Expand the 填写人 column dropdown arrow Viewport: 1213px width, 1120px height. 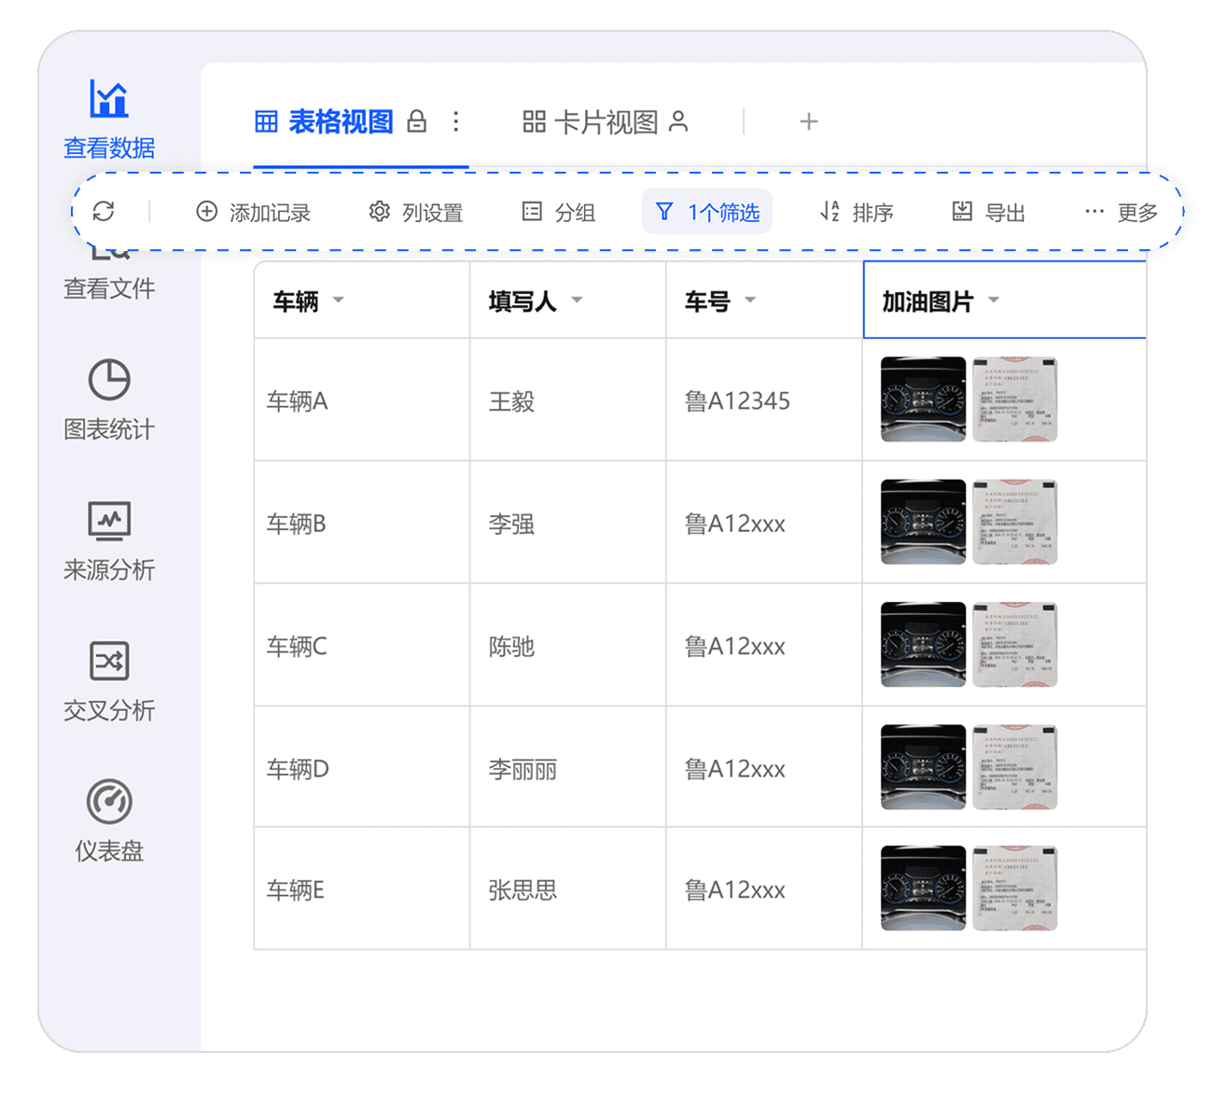pyautogui.click(x=577, y=301)
